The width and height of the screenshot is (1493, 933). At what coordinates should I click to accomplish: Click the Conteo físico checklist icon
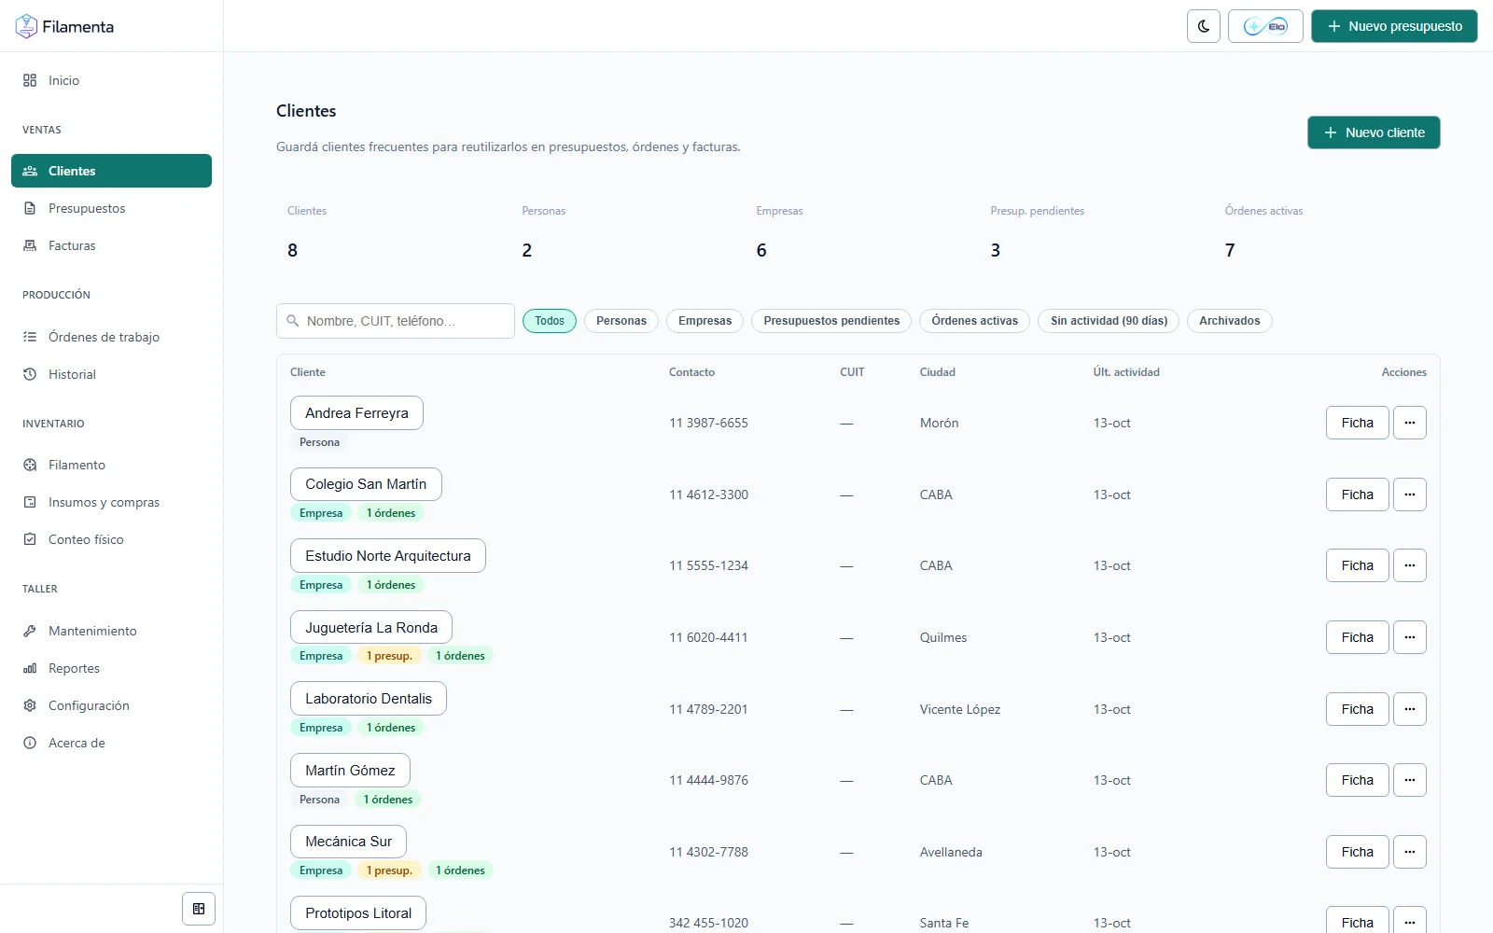[30, 539]
